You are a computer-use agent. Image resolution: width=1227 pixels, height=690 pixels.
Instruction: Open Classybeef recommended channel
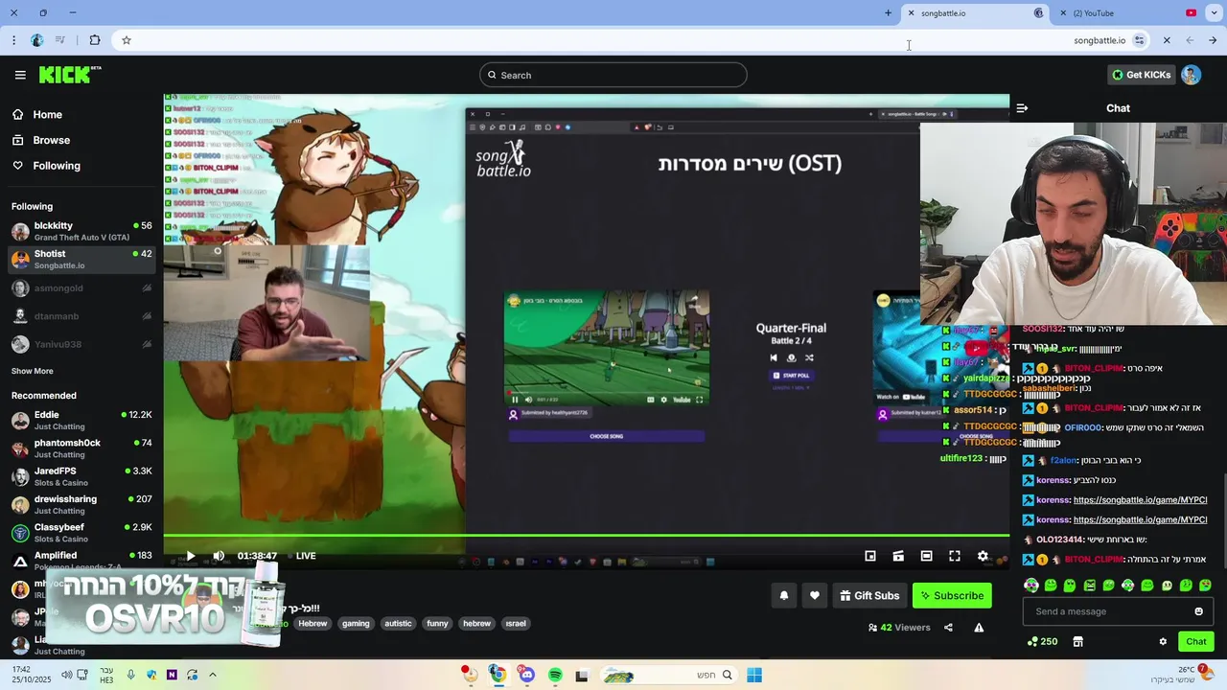pos(81,533)
